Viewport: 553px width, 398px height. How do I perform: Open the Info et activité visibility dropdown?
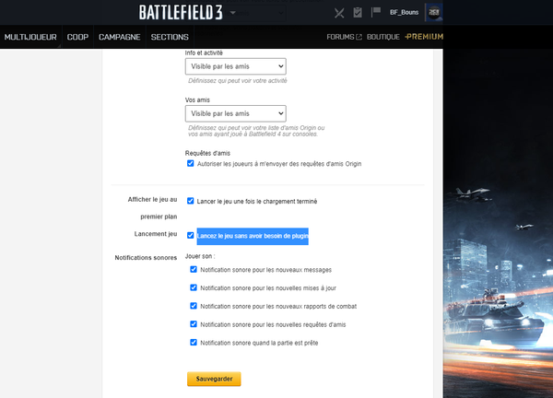236,66
